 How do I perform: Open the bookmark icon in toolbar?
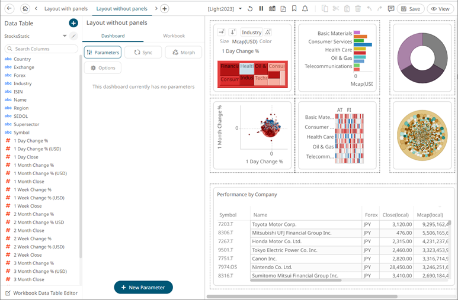coord(294,9)
